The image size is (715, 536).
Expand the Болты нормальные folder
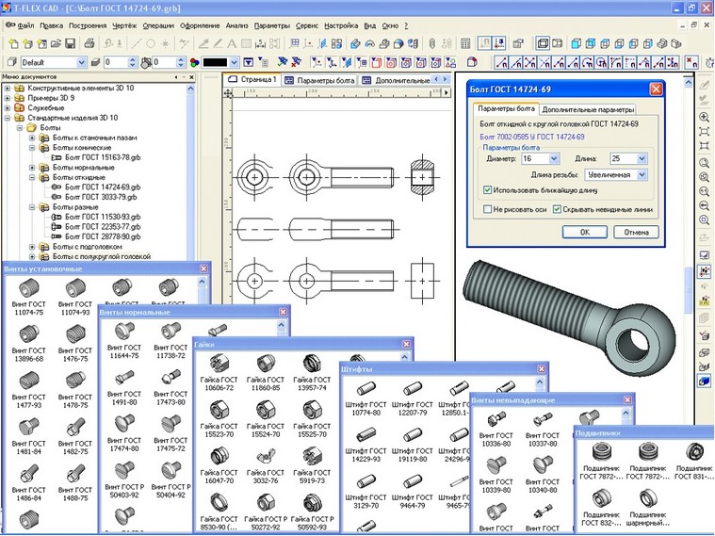pos(32,168)
